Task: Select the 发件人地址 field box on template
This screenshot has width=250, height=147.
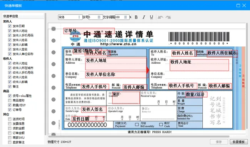Action: click(116, 64)
